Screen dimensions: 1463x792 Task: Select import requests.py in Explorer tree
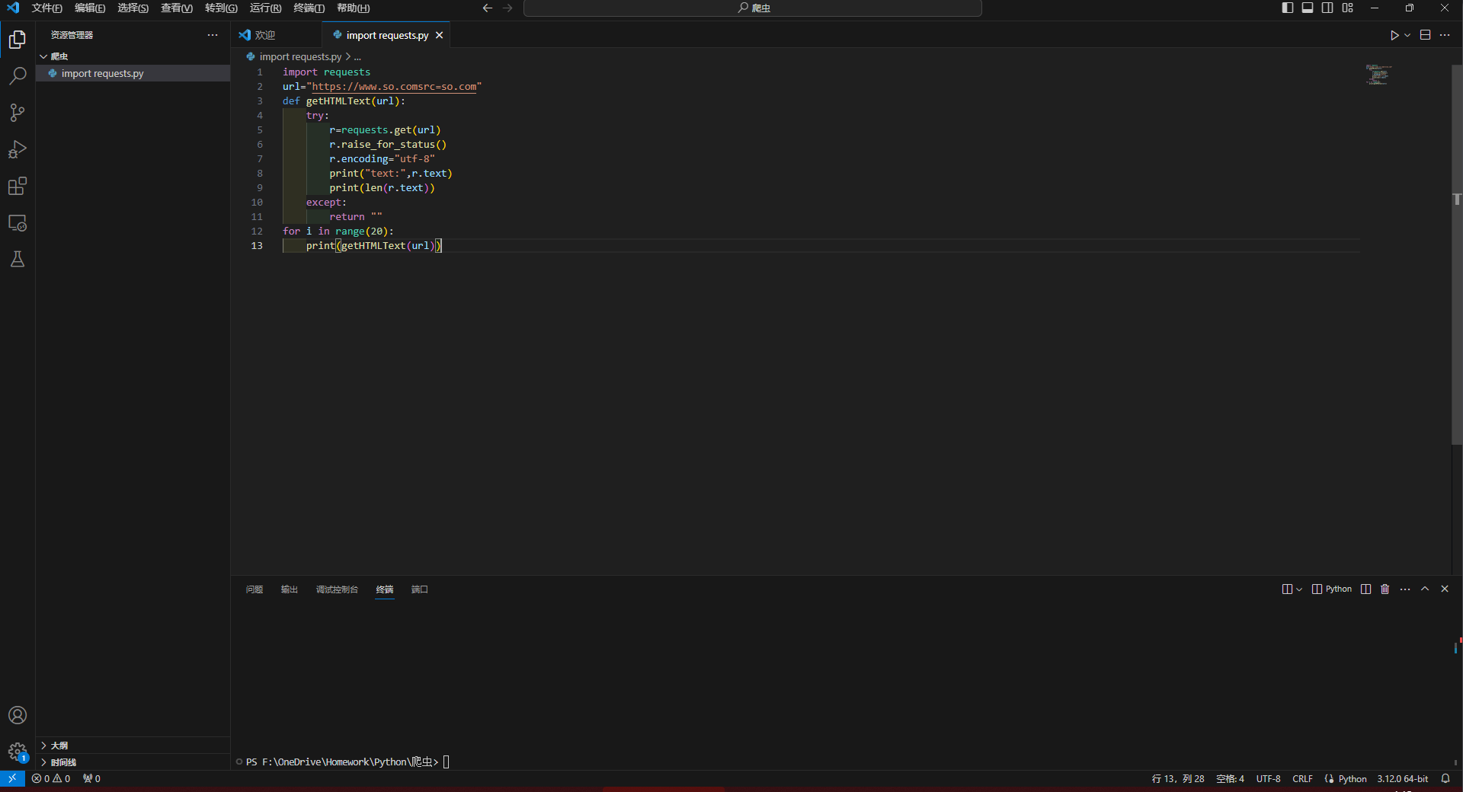click(x=133, y=73)
